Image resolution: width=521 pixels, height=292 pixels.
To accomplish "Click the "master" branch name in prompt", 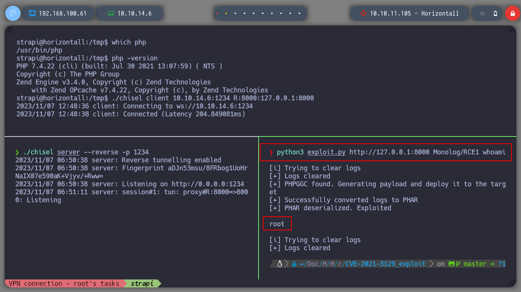I will (475, 263).
